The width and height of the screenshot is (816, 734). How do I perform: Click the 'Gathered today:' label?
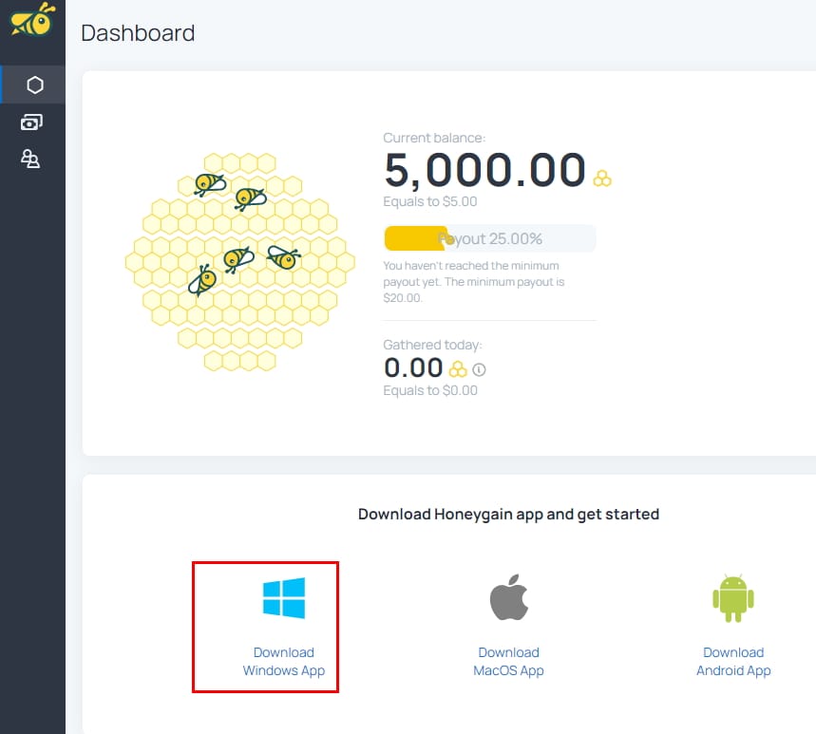[432, 345]
